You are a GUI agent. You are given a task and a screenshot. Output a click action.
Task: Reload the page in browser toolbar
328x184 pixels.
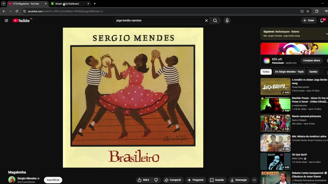click(17, 11)
